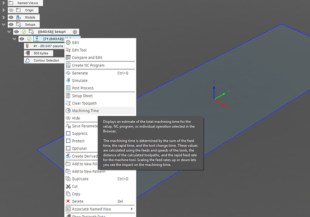Clear Toolpath for this operation
This screenshot has width=310, height=217.
pos(85,103)
